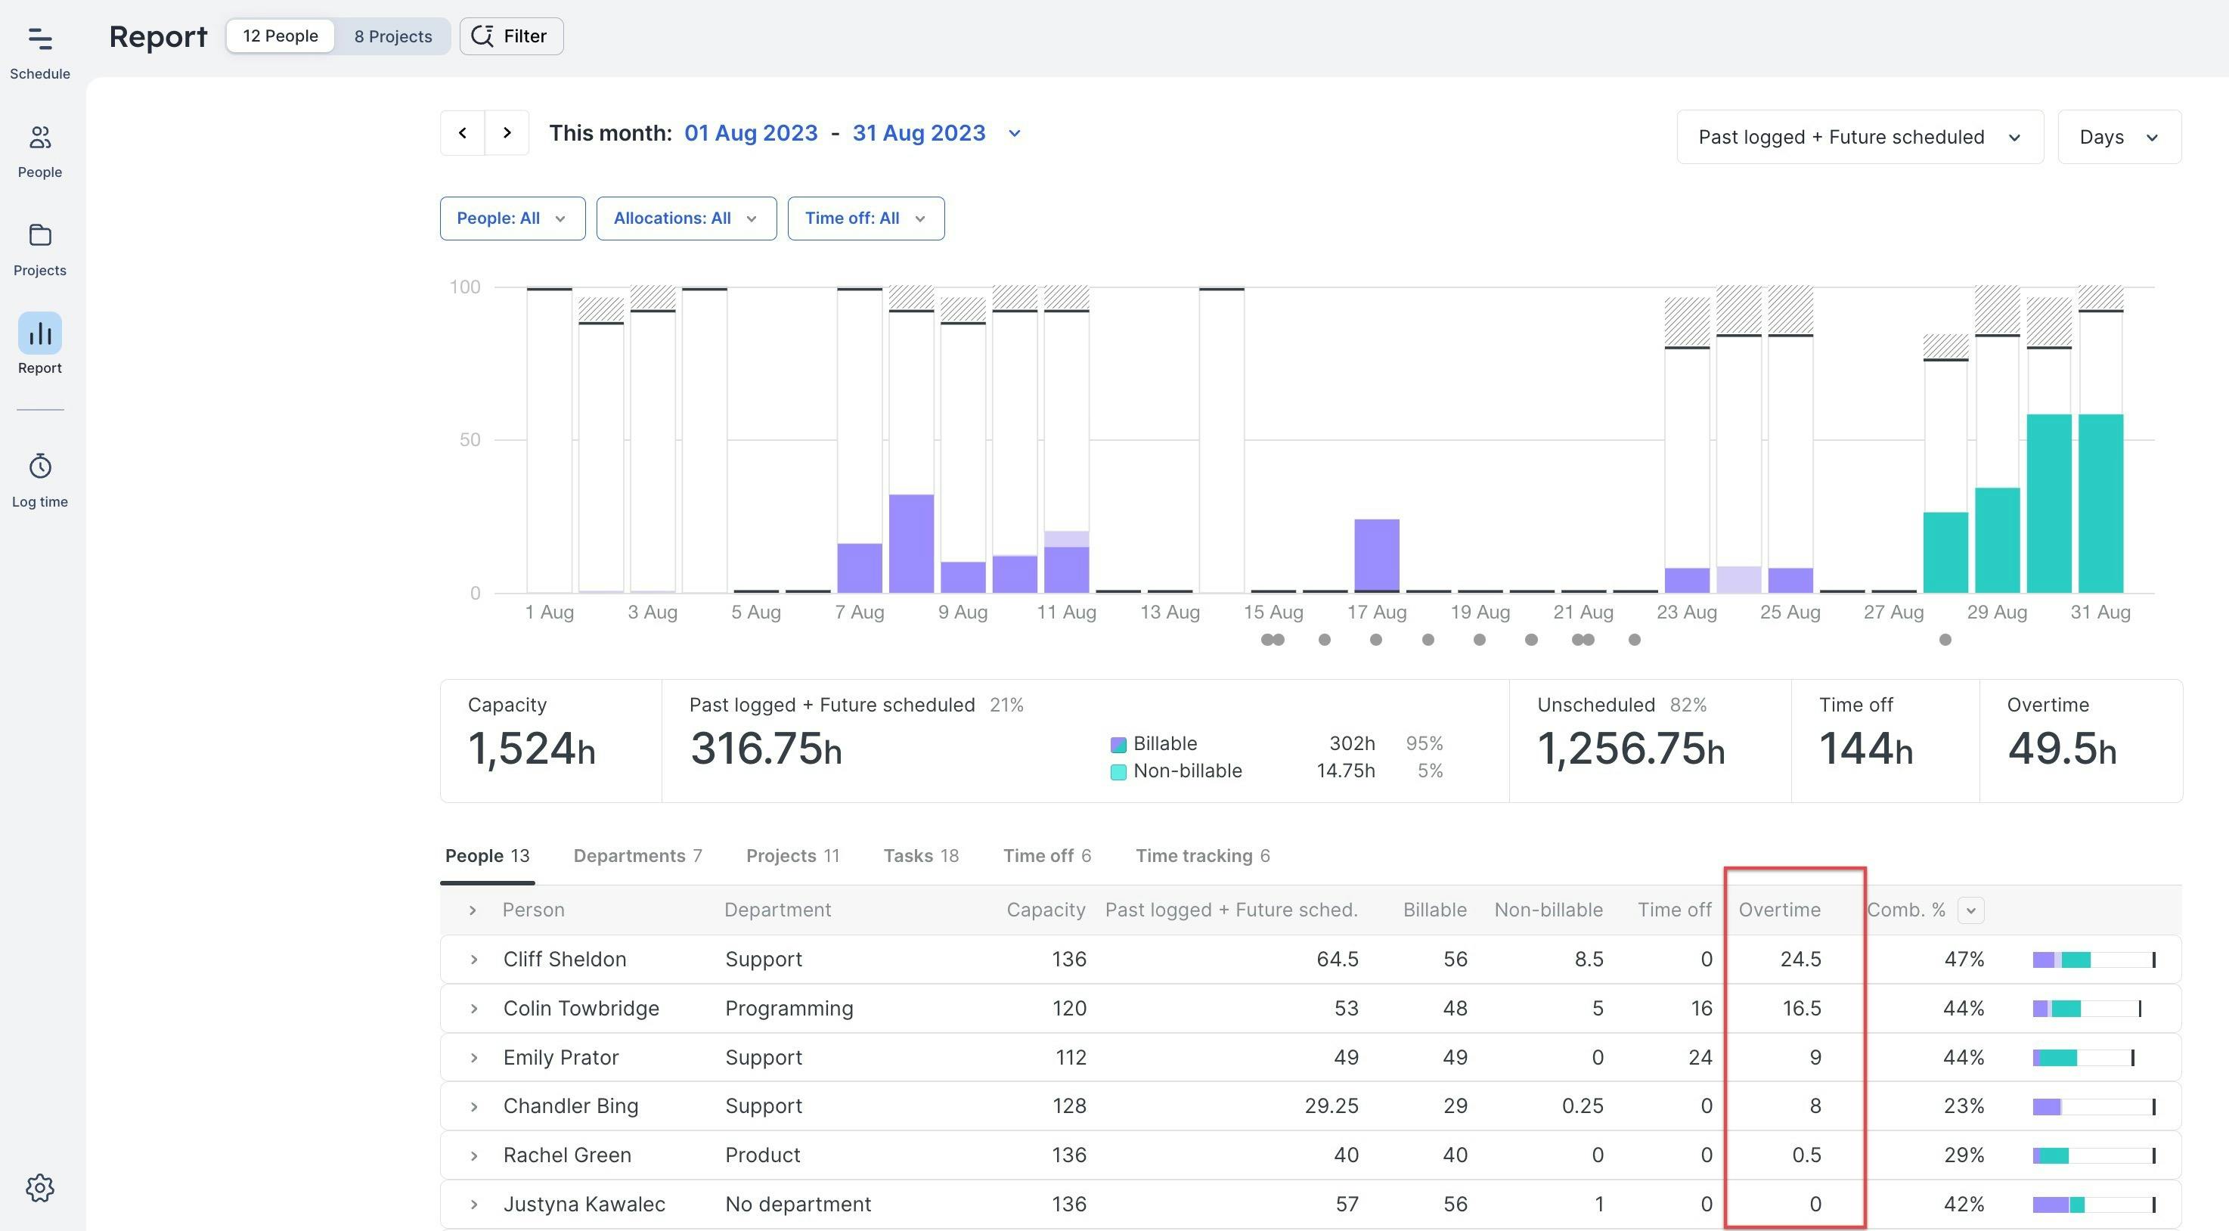Click the 01 Aug 2023 start date
The image size is (2229, 1231).
click(x=750, y=133)
